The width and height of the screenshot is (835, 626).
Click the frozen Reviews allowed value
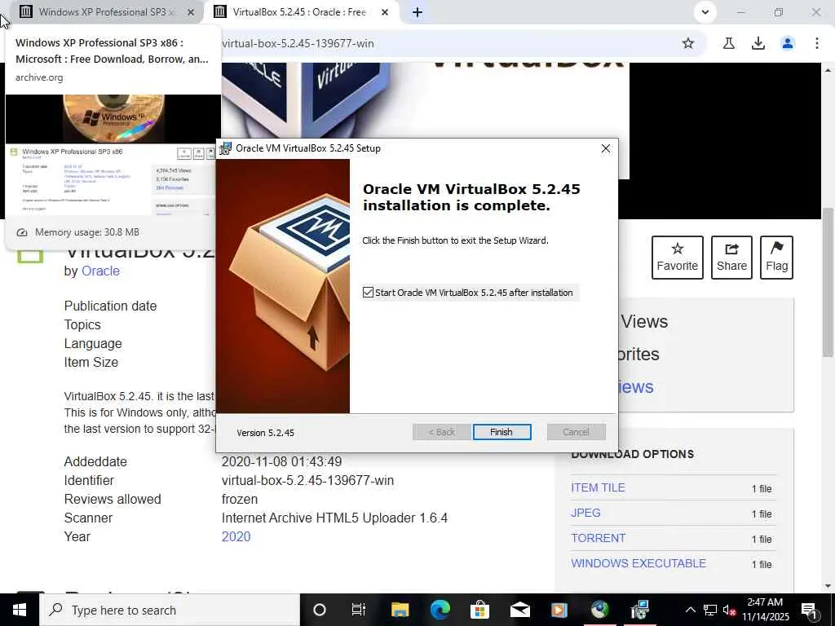point(240,500)
